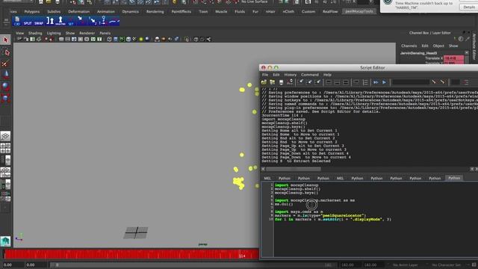
Task: Activate the Rotate tool sphere icon
Action: [5, 87]
